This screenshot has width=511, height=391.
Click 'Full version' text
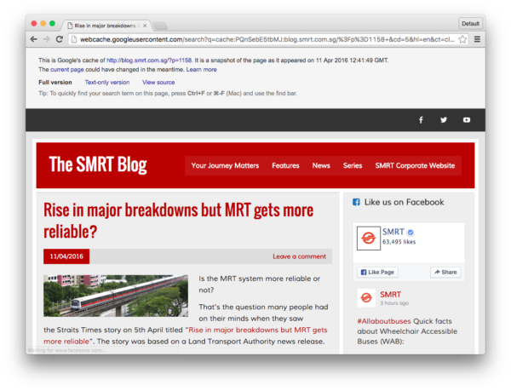[x=55, y=83]
